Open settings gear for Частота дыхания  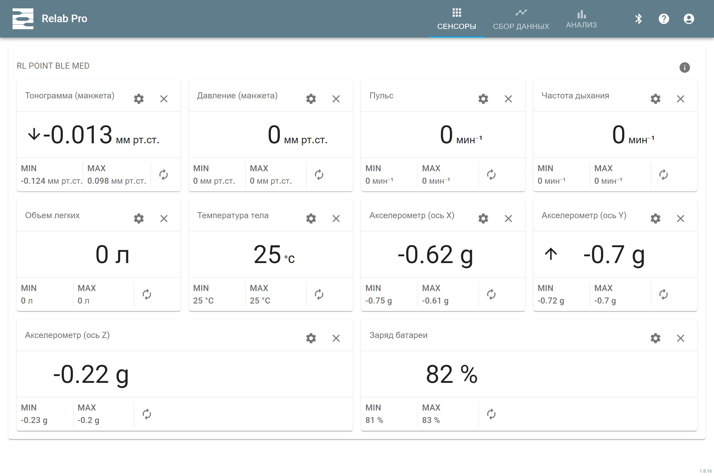point(655,99)
